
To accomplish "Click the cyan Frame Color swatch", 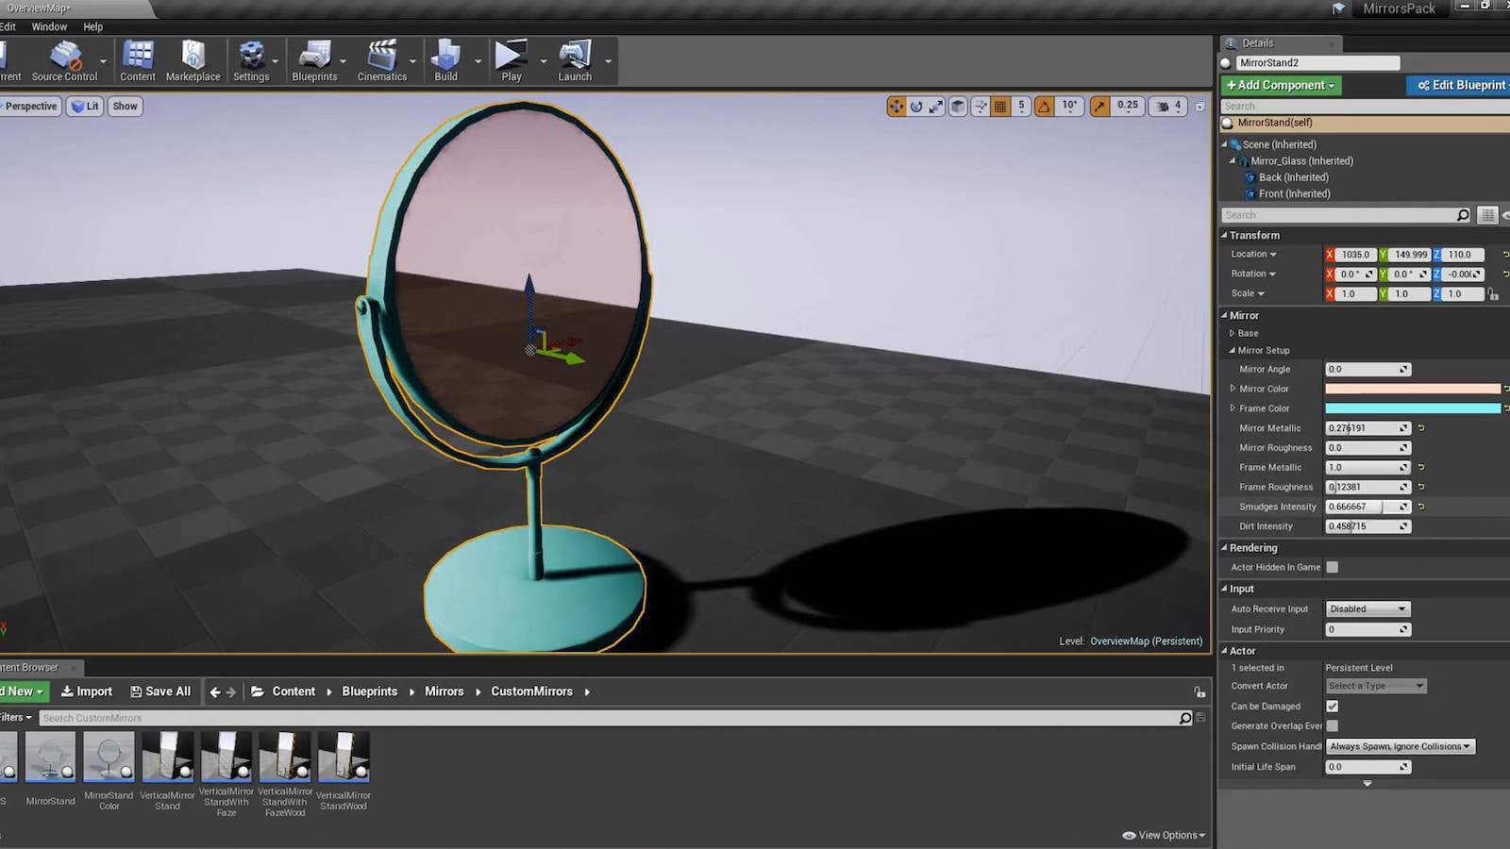I will coord(1413,408).
